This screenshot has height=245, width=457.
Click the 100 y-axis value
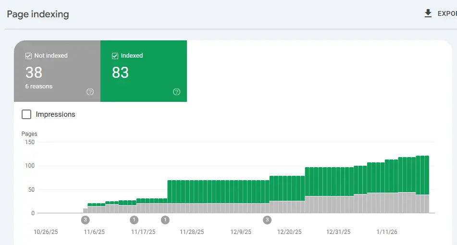(30, 166)
